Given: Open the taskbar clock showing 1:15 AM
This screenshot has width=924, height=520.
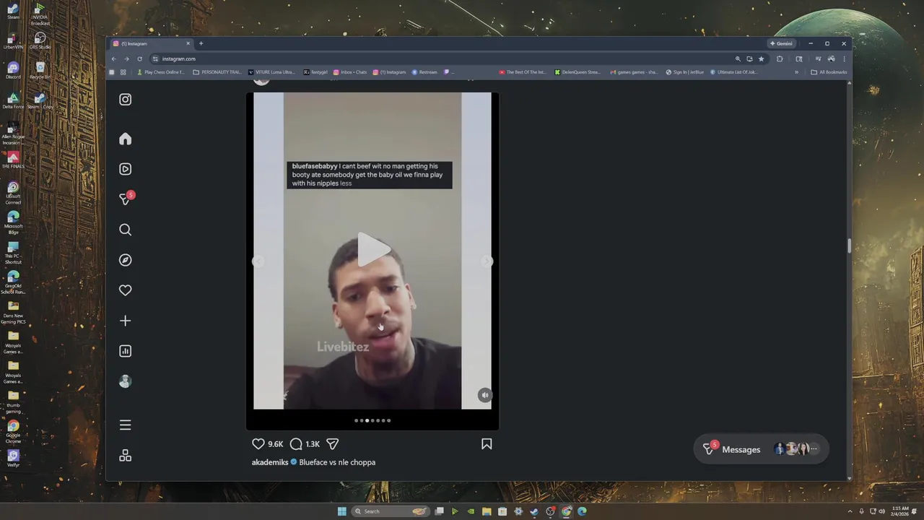Looking at the screenshot, I should [x=899, y=511].
